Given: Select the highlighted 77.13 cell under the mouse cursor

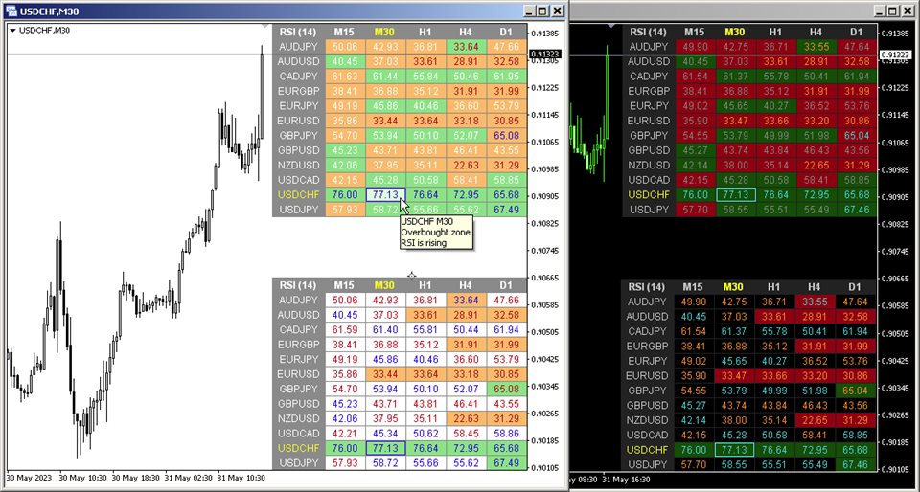Looking at the screenshot, I should [x=385, y=195].
